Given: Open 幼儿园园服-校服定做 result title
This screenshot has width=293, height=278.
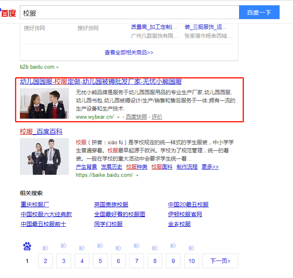Looking at the screenshot, I should [x=101, y=81].
